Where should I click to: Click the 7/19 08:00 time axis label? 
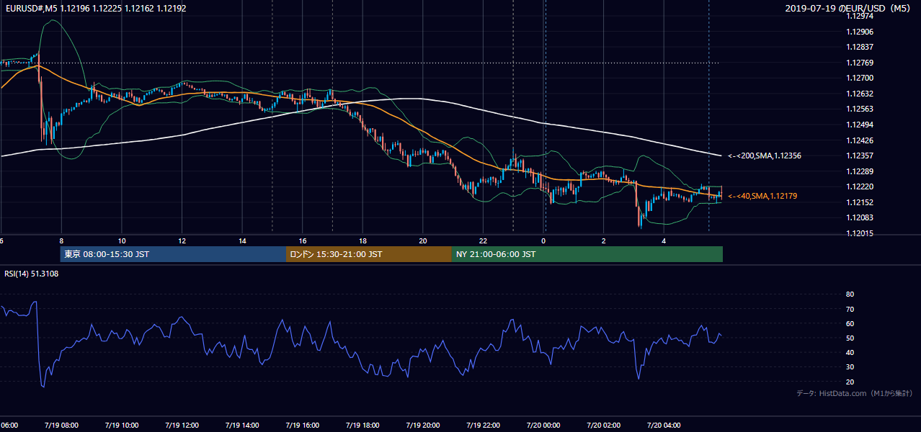click(61, 426)
